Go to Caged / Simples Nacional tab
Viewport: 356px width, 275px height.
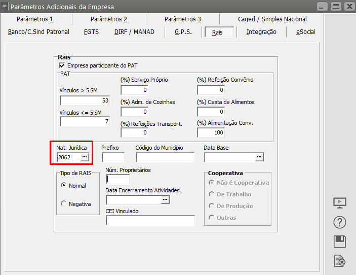point(272,19)
